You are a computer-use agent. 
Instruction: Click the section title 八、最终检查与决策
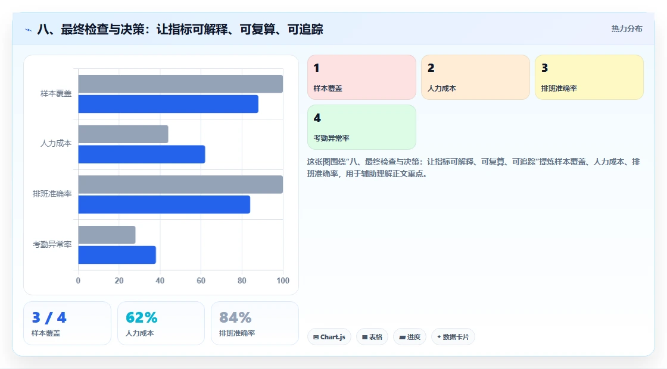[180, 29]
